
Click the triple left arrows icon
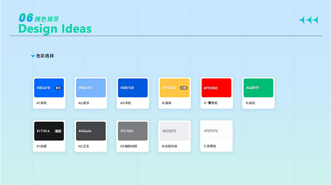pyautogui.click(x=308, y=20)
